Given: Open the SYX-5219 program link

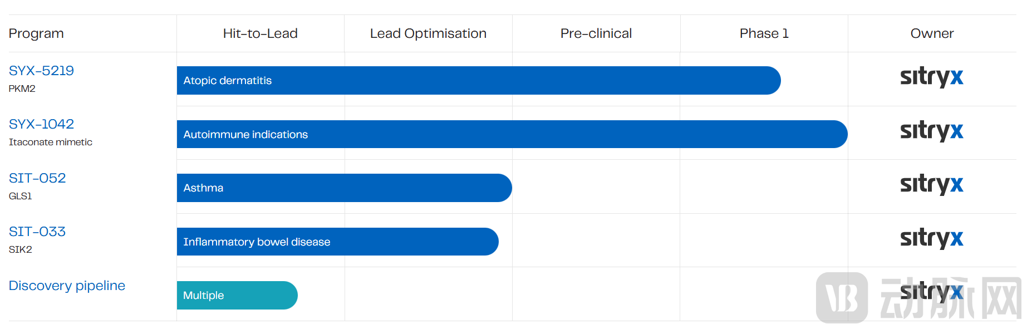Looking at the screenshot, I should [41, 71].
